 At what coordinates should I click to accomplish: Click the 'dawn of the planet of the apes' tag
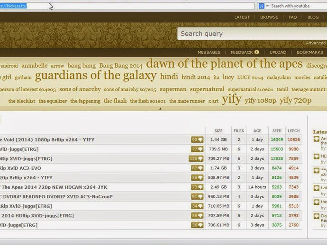[x=224, y=64]
